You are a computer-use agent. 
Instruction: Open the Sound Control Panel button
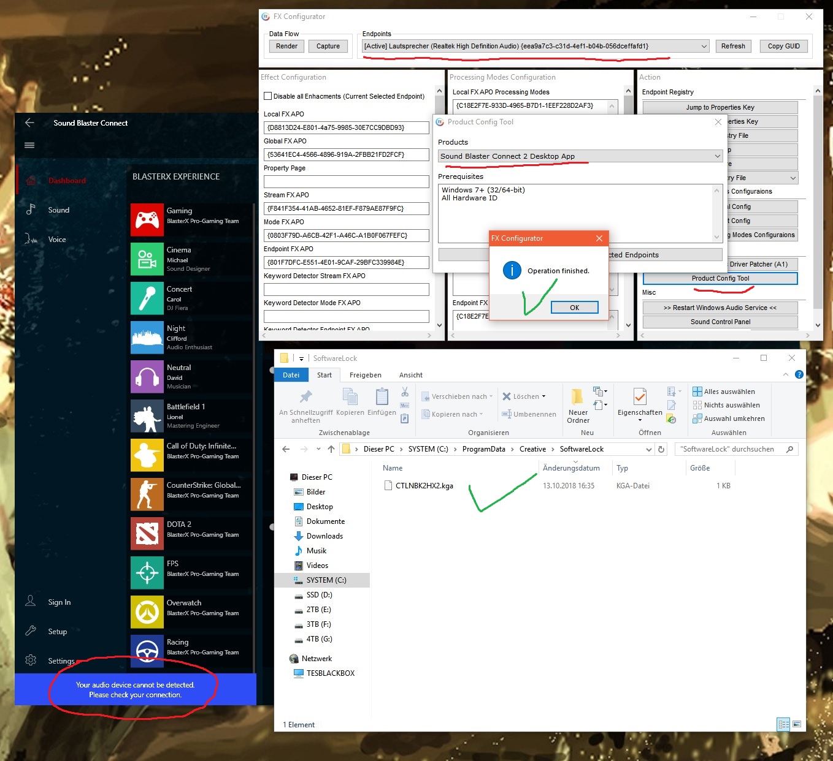720,322
